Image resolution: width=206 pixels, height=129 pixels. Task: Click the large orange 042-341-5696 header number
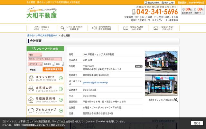[157, 12]
